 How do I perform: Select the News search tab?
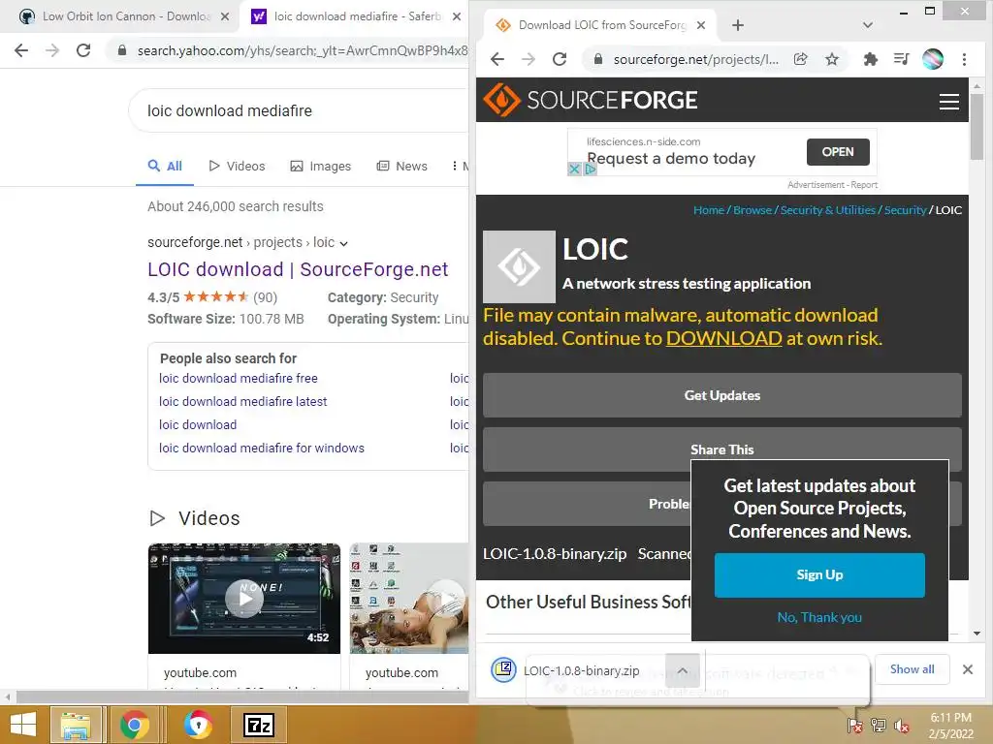pos(402,167)
